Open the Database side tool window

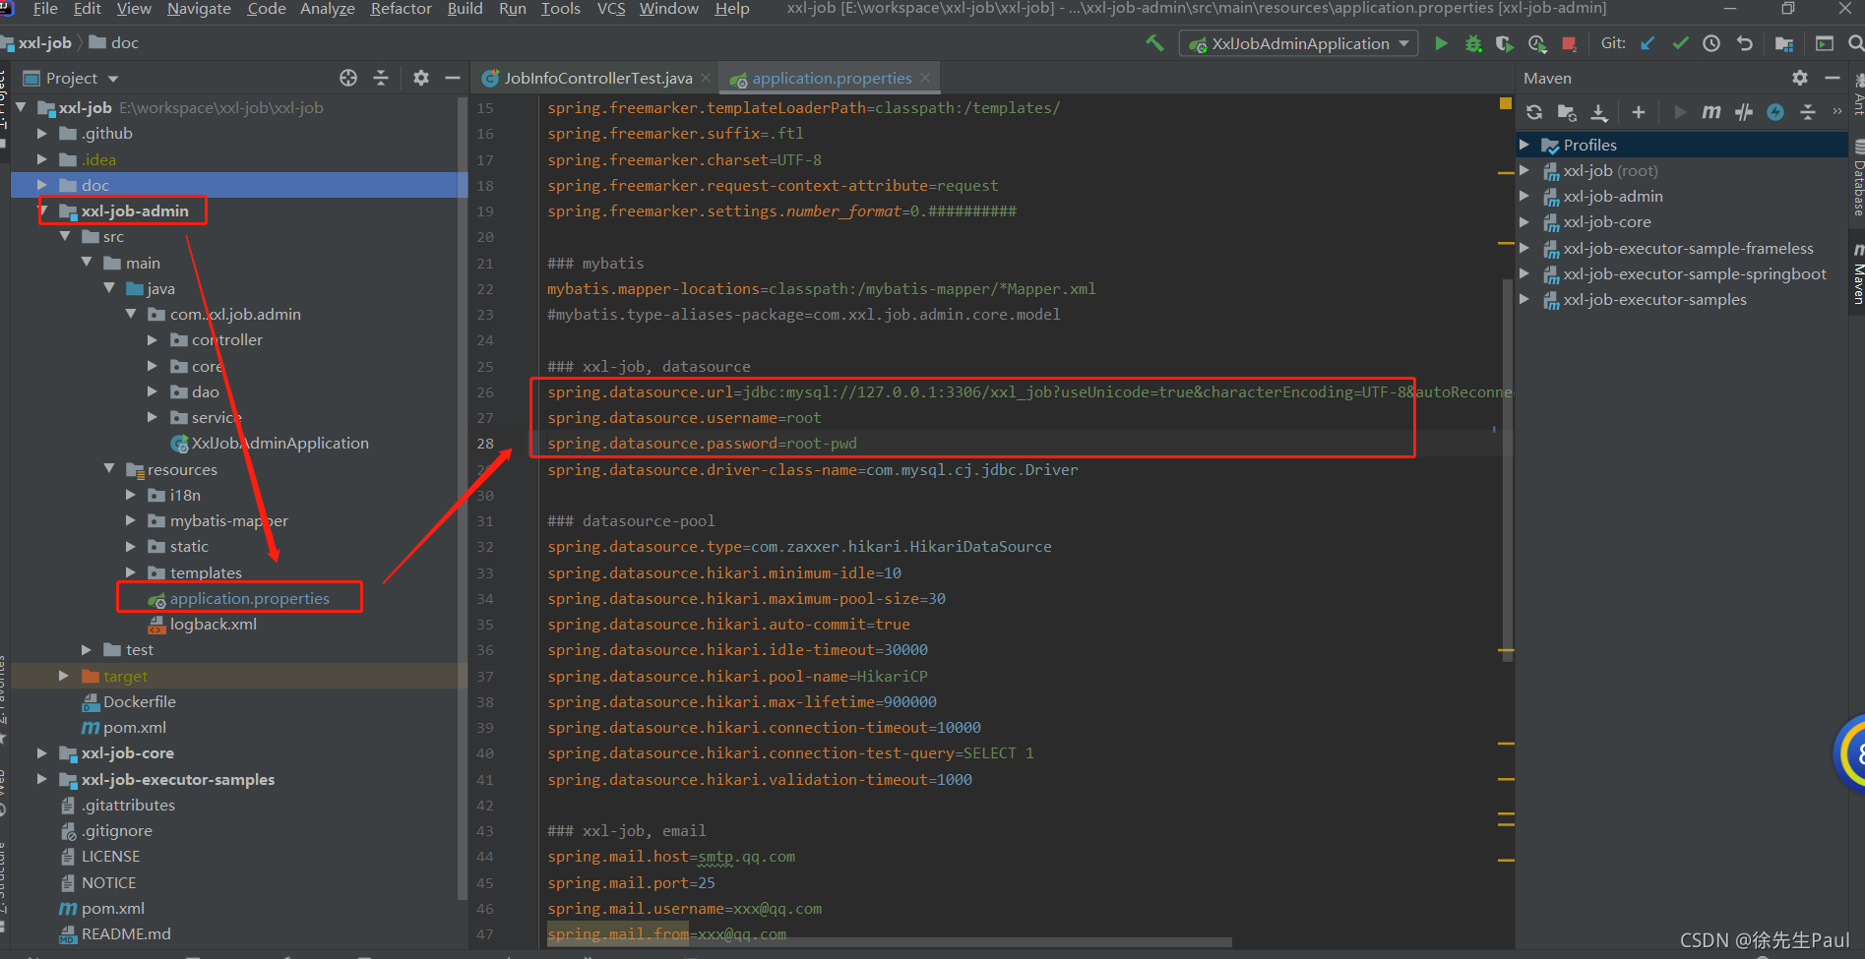coord(1857,178)
